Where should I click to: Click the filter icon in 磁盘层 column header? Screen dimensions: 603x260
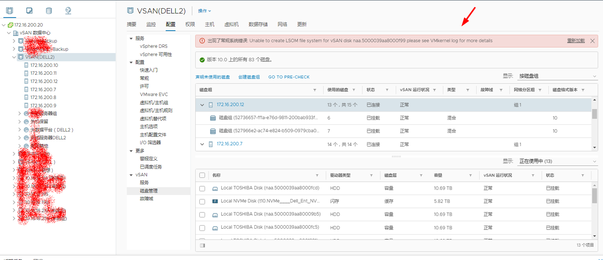[x=421, y=175]
